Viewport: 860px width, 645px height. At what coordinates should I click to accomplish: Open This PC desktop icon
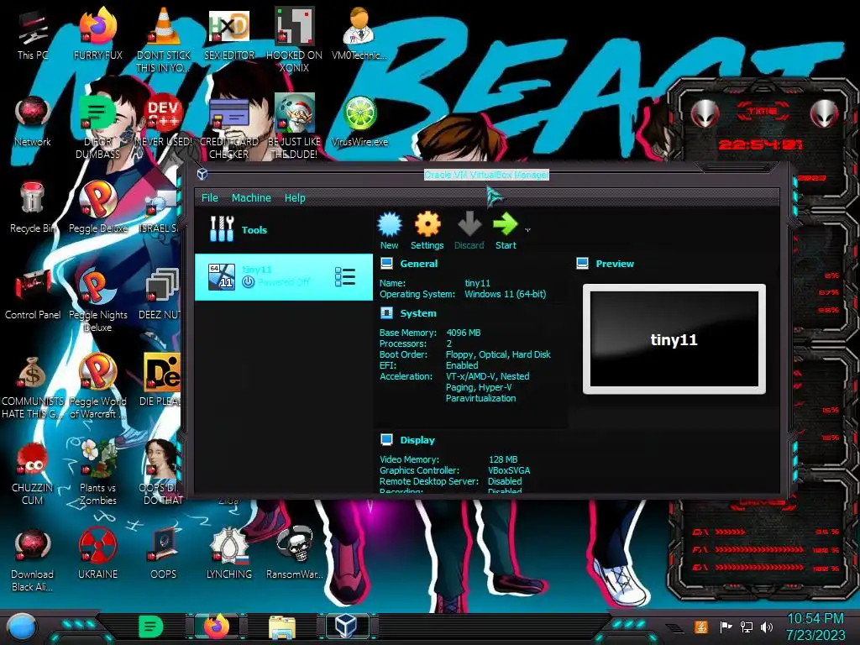33,35
